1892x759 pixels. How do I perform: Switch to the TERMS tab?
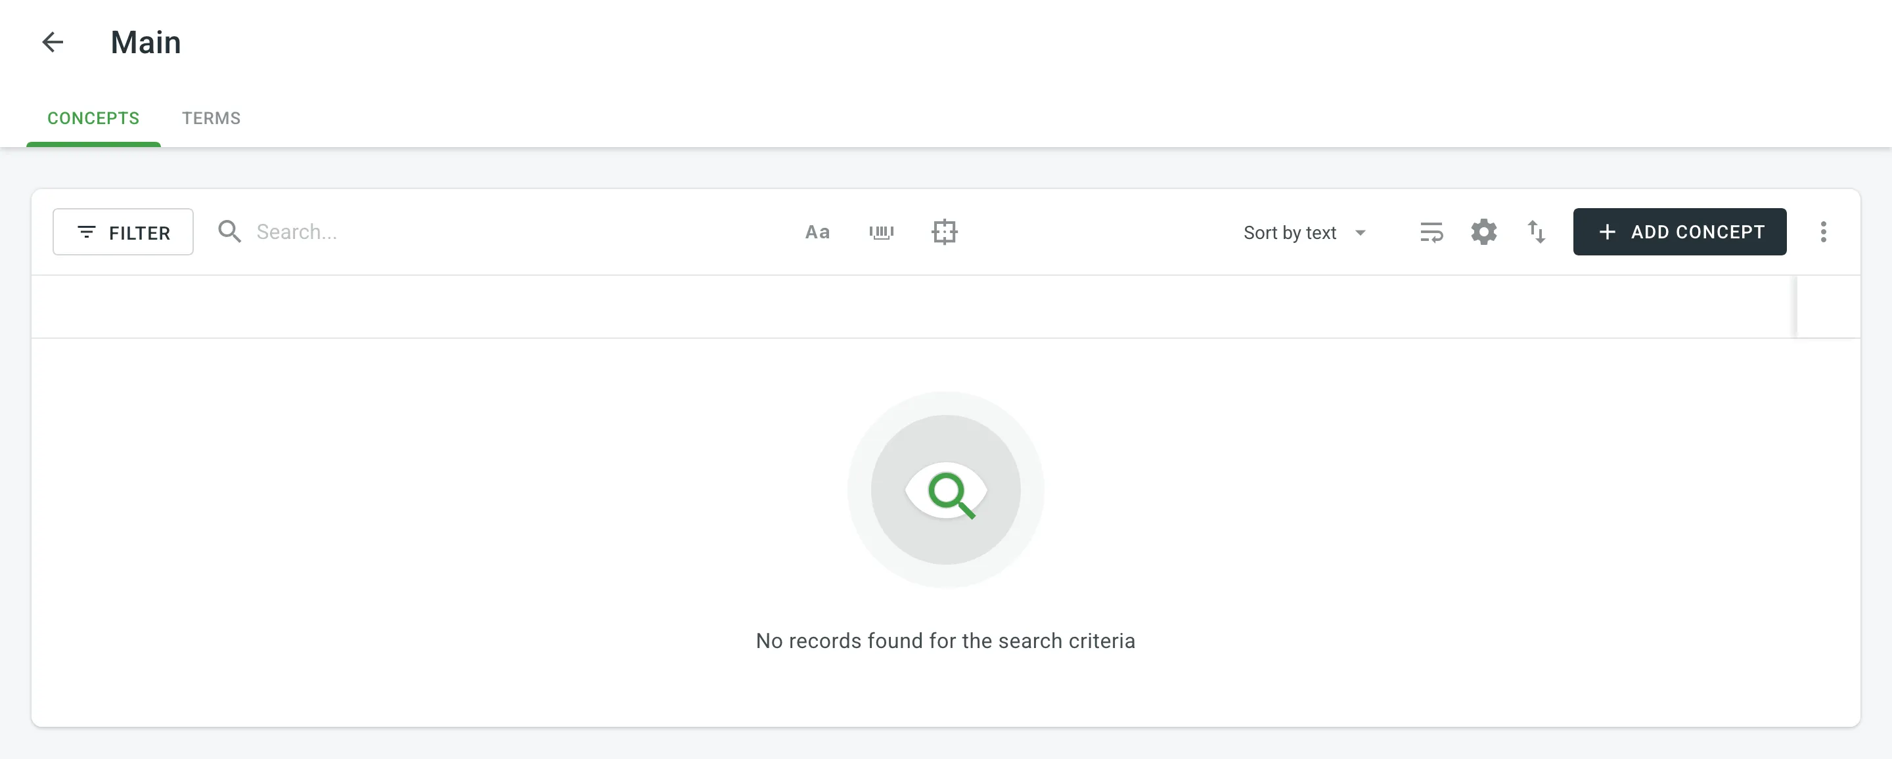click(x=211, y=117)
